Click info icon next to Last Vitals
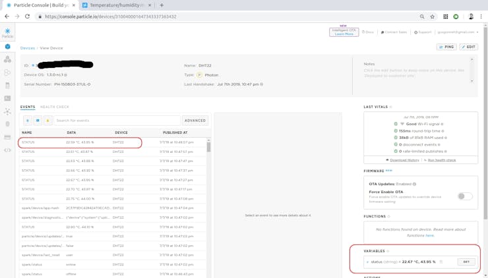The width and height of the screenshot is (488, 278). pyautogui.click(x=391, y=107)
